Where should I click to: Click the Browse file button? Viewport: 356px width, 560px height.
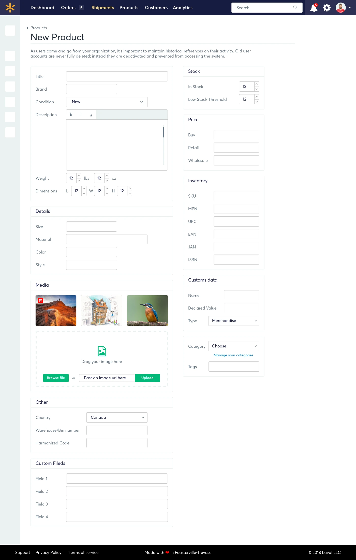coord(56,378)
